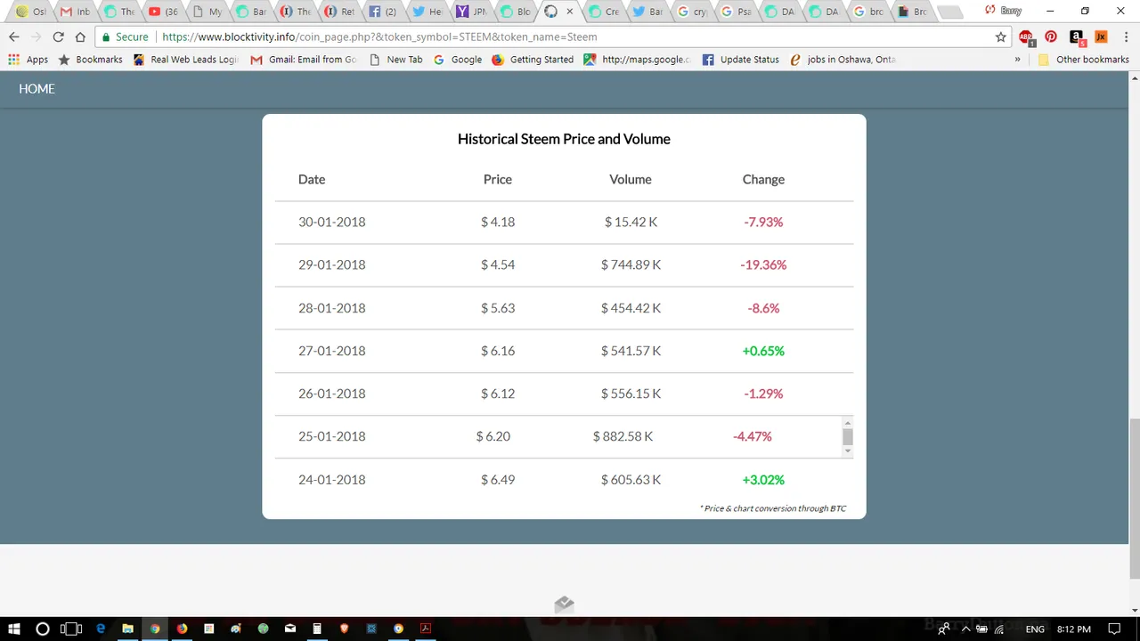Viewport: 1140px width, 641px height.
Task: Switch to the first Twitter tab
Action: pyautogui.click(x=427, y=12)
